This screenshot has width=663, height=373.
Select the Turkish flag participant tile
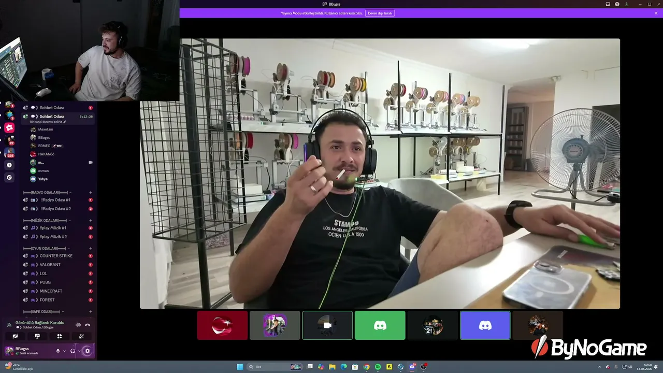pos(222,325)
